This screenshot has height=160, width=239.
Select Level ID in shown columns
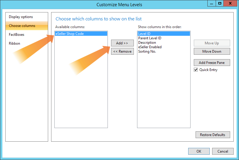[164, 33]
